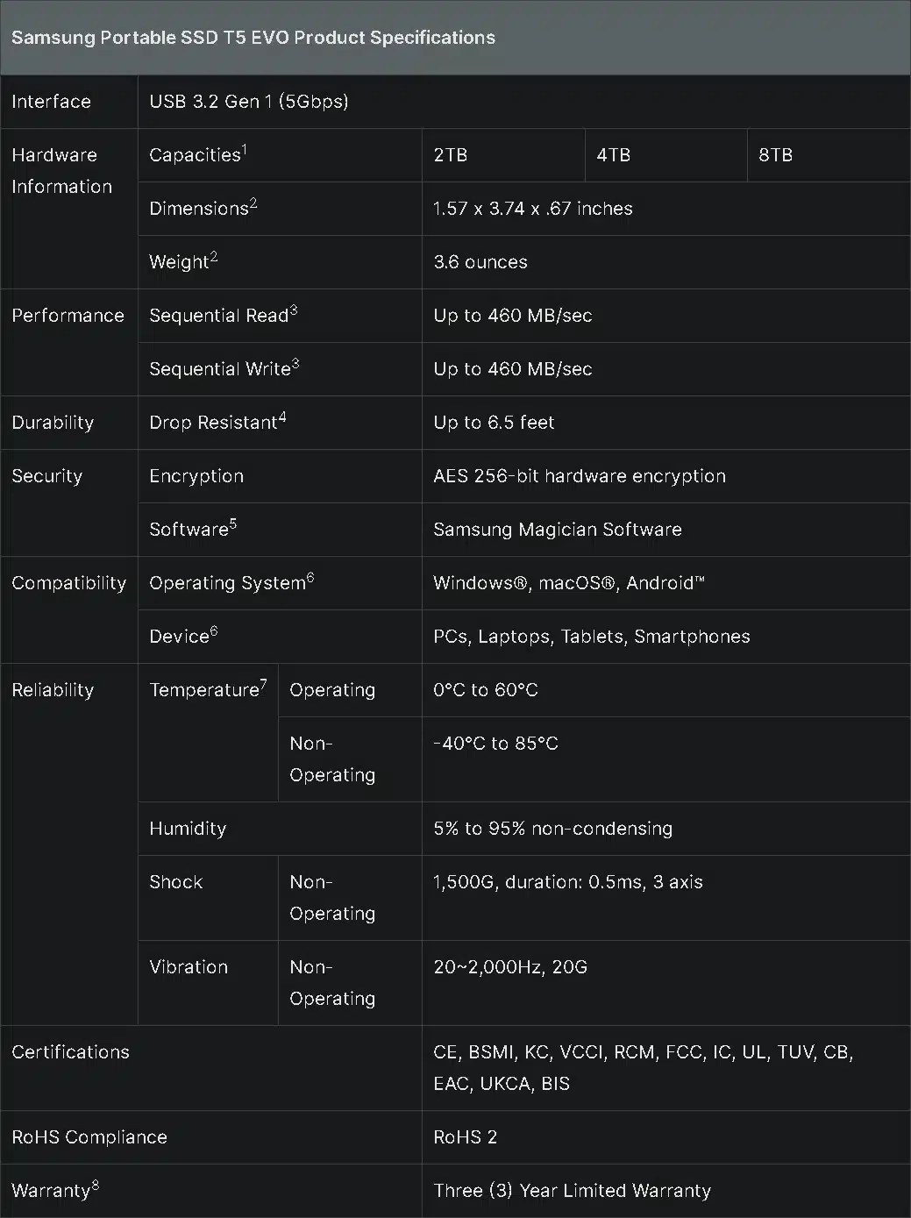Click the Weight value 3.6 ounces
This screenshot has height=1218, width=911.
pos(480,262)
